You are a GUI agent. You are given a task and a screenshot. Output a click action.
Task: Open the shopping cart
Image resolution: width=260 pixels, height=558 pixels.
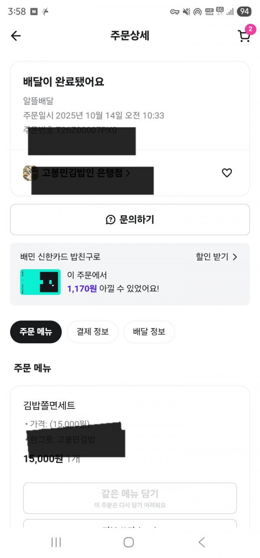(244, 37)
